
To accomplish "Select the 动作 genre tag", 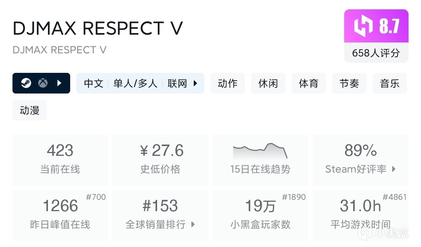I will pos(228,83).
